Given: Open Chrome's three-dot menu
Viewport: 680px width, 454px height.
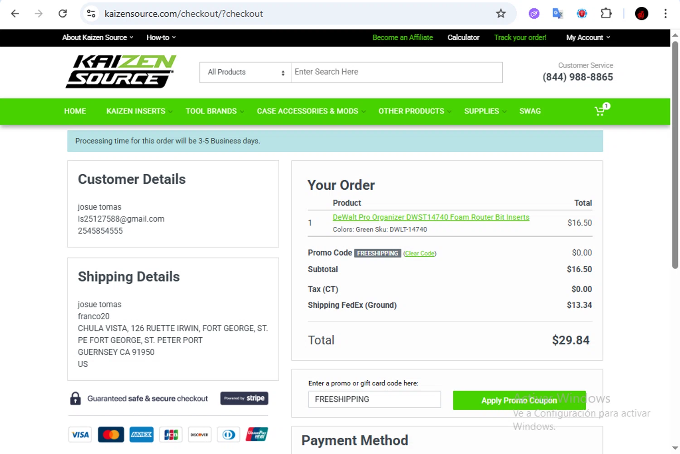Looking at the screenshot, I should point(665,14).
